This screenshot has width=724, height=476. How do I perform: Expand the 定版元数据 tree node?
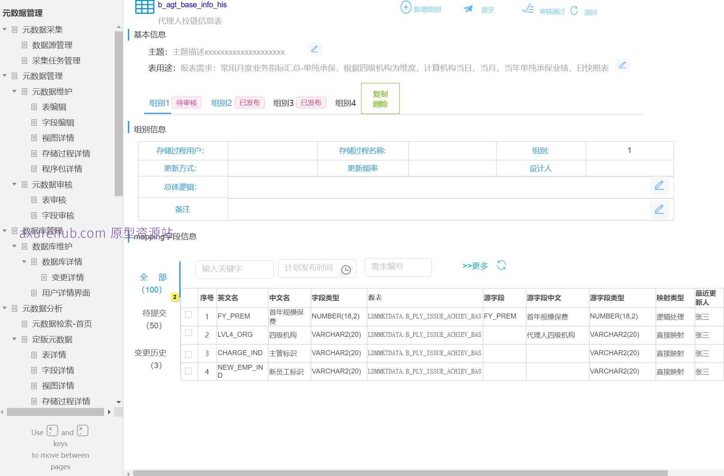(x=14, y=340)
